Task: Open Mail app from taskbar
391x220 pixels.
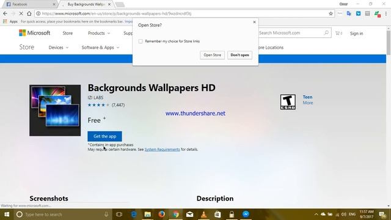Action: [190, 215]
